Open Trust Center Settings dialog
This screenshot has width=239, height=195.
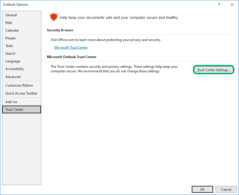[214, 70]
